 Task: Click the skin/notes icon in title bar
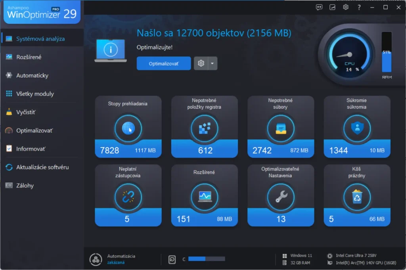click(332, 7)
